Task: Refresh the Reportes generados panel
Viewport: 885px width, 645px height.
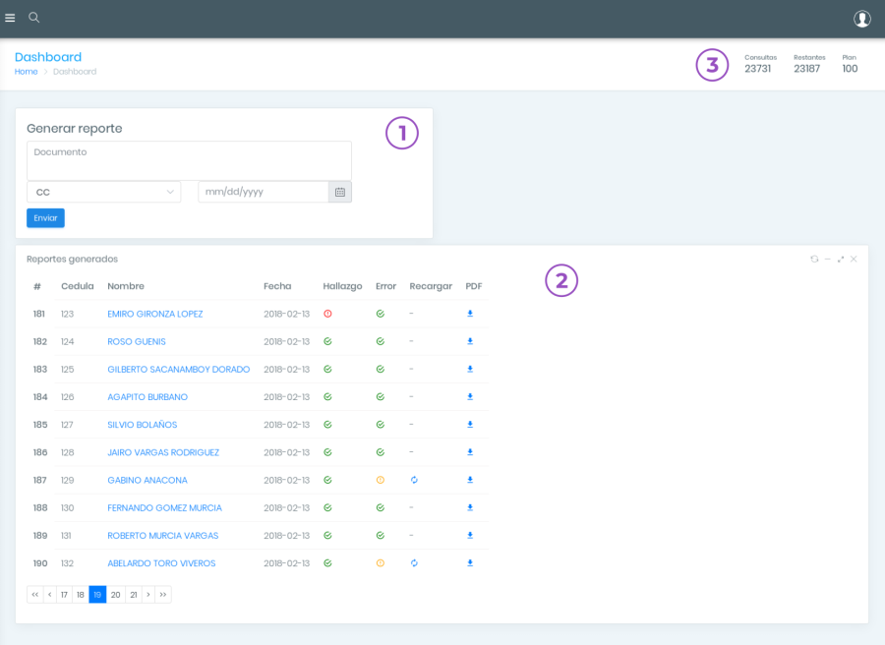Action: point(814,259)
